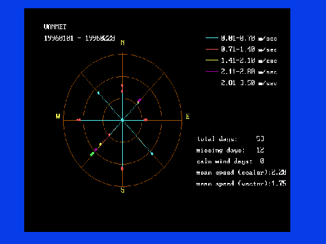Image resolution: width=326 pixels, height=244 pixels.
Task: Click the purple 2.11-2.80 m/sec legend line
Action: pos(212,71)
